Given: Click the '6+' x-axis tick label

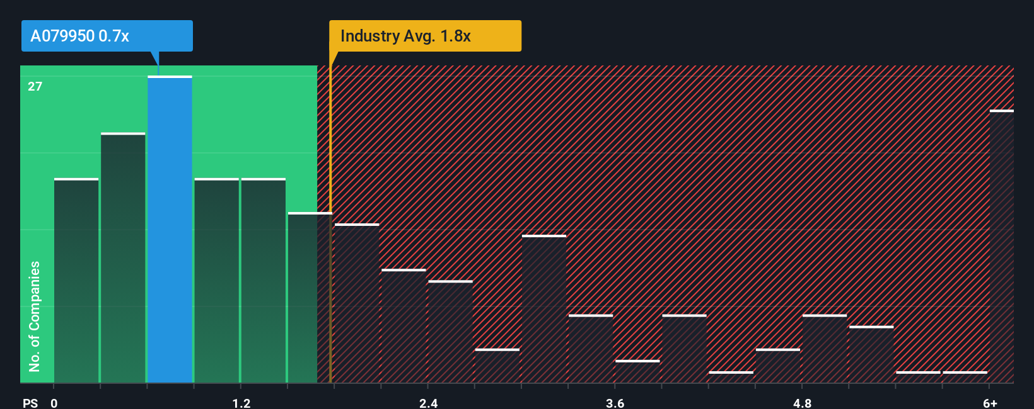Looking at the screenshot, I should click(990, 403).
